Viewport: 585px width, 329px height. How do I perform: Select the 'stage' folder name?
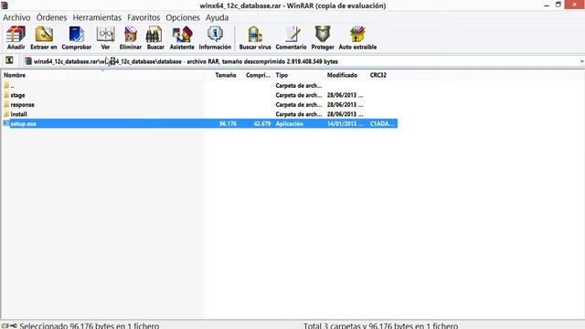[17, 95]
